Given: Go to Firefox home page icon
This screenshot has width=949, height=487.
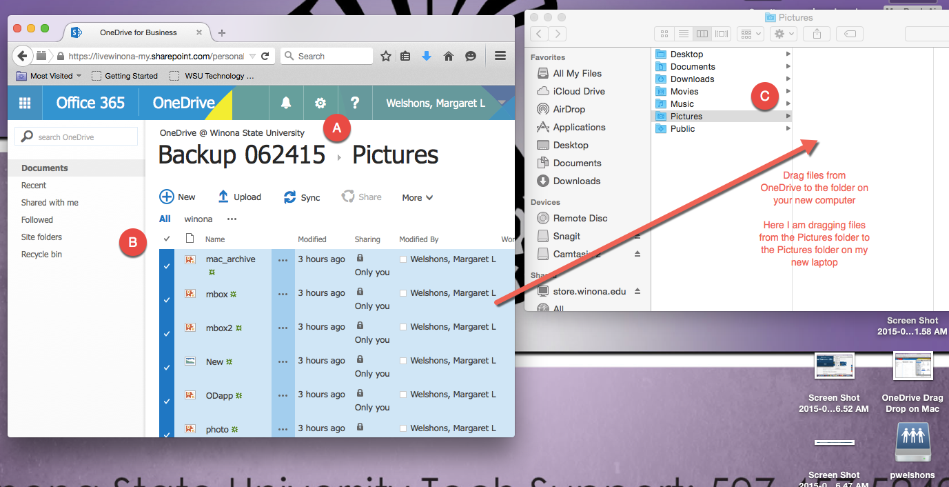Looking at the screenshot, I should coord(449,56).
